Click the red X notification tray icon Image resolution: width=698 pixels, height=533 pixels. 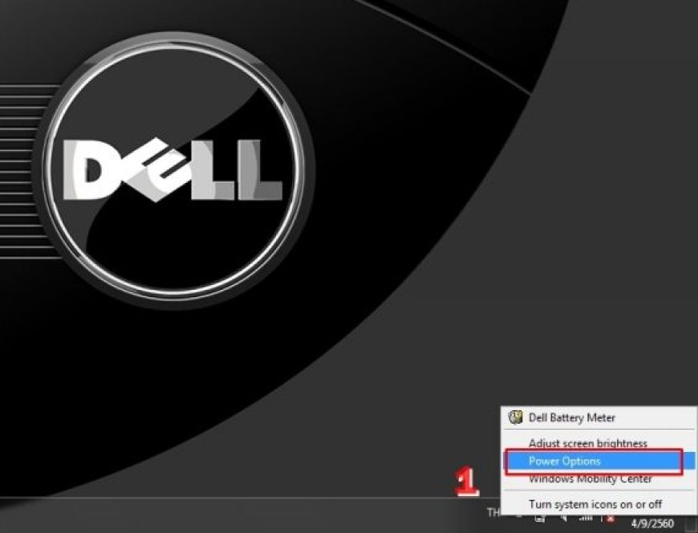click(610, 518)
